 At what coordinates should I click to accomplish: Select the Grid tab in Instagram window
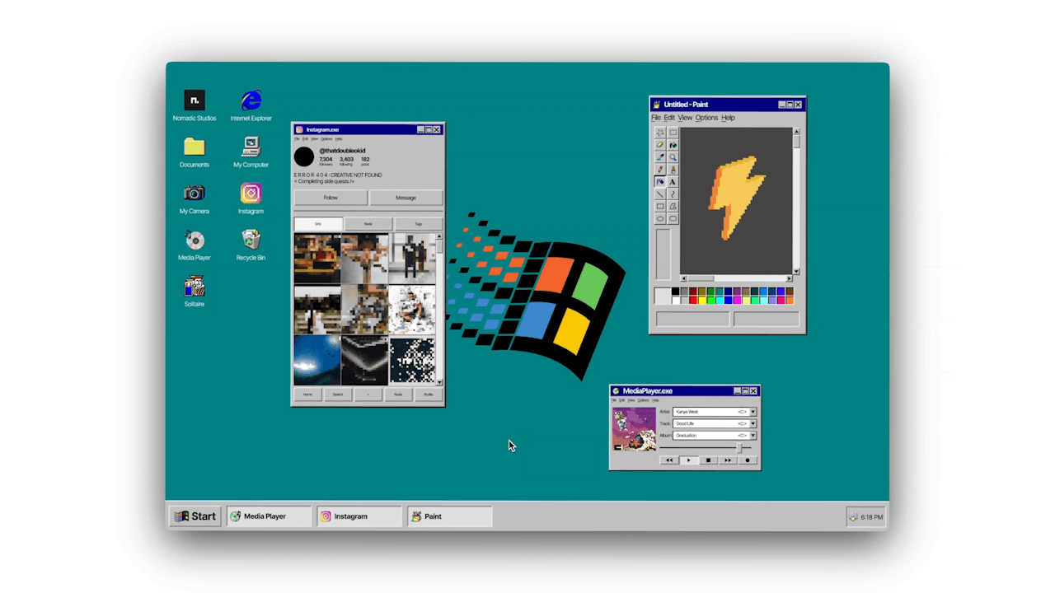click(x=318, y=224)
